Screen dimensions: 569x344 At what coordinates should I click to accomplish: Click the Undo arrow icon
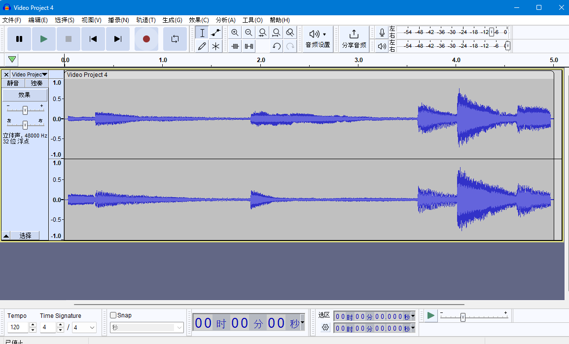[x=277, y=46]
